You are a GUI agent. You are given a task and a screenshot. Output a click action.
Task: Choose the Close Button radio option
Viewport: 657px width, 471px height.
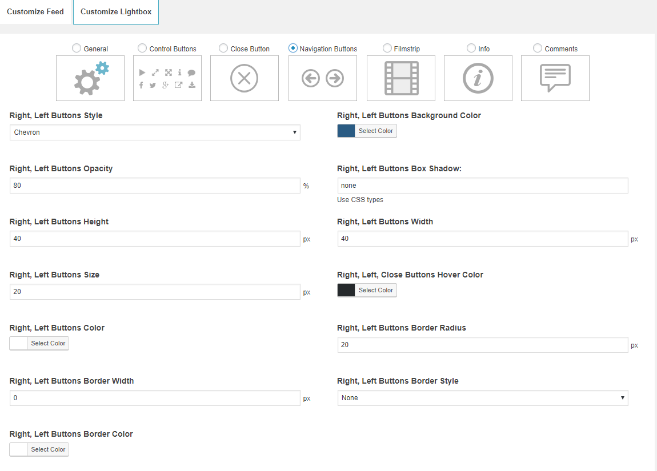(223, 49)
